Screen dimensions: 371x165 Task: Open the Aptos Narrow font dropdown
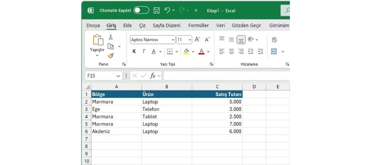(x=172, y=40)
